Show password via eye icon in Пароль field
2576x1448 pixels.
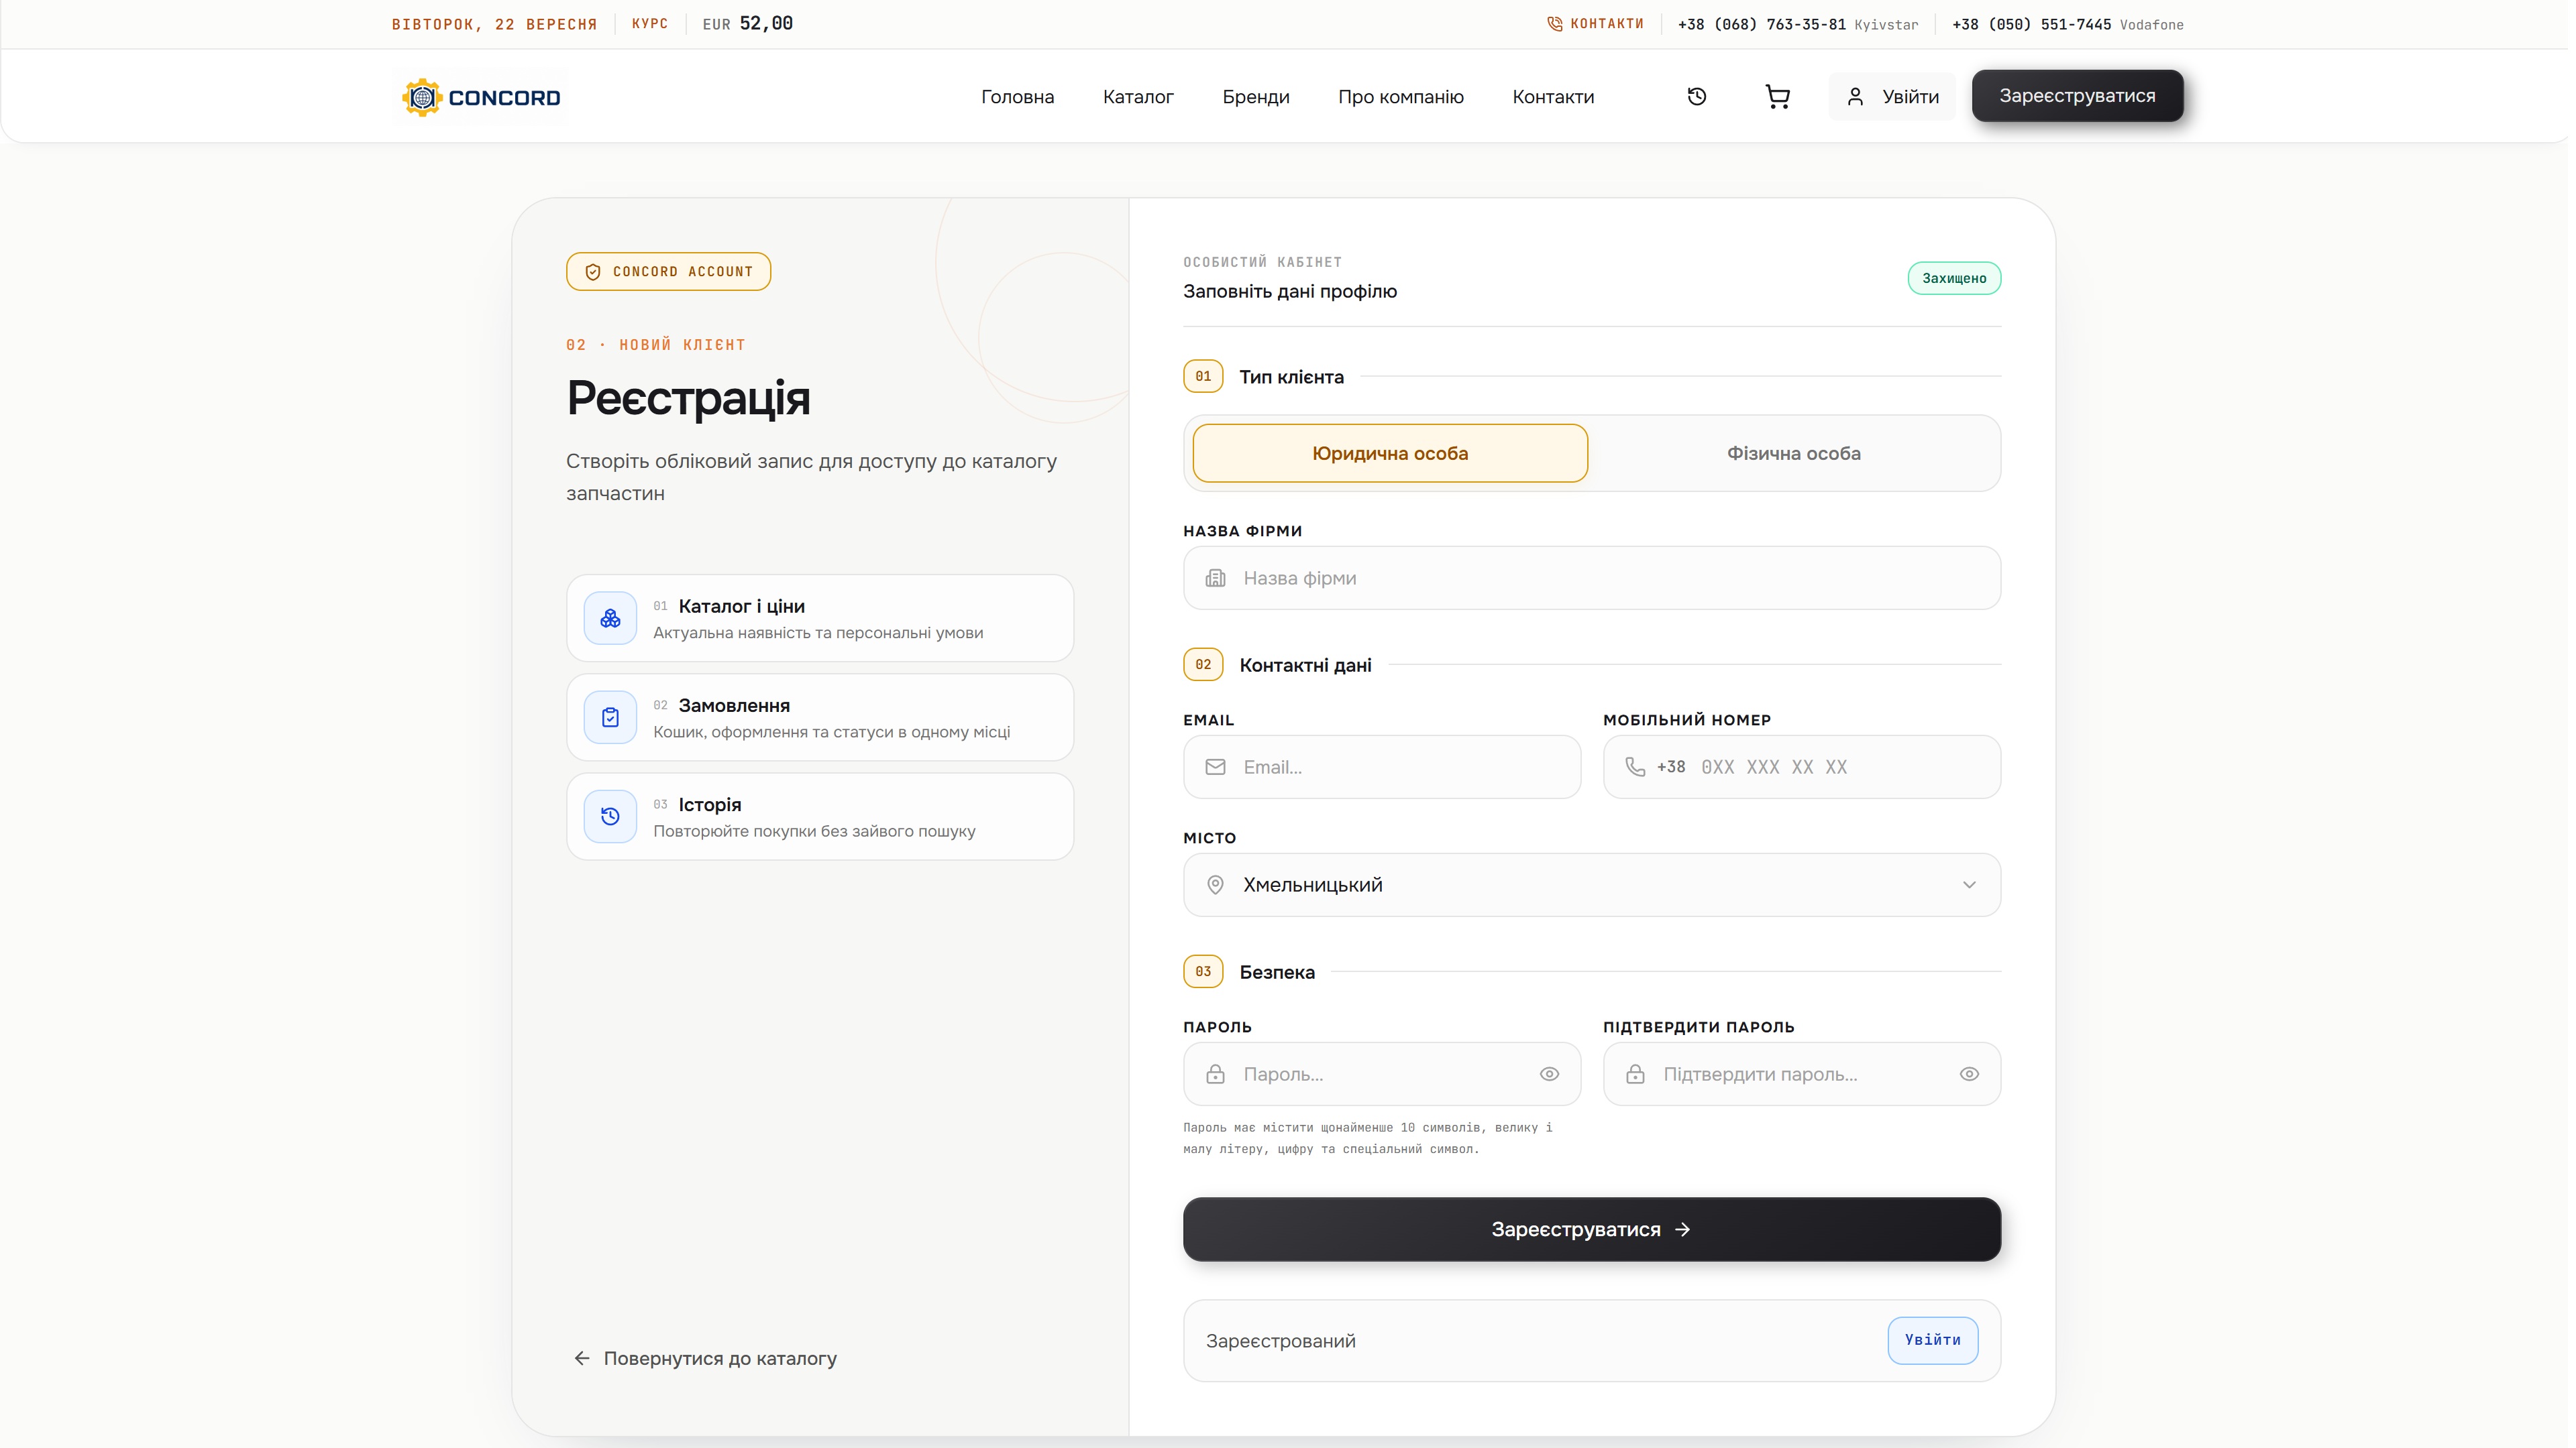coord(1549,1074)
